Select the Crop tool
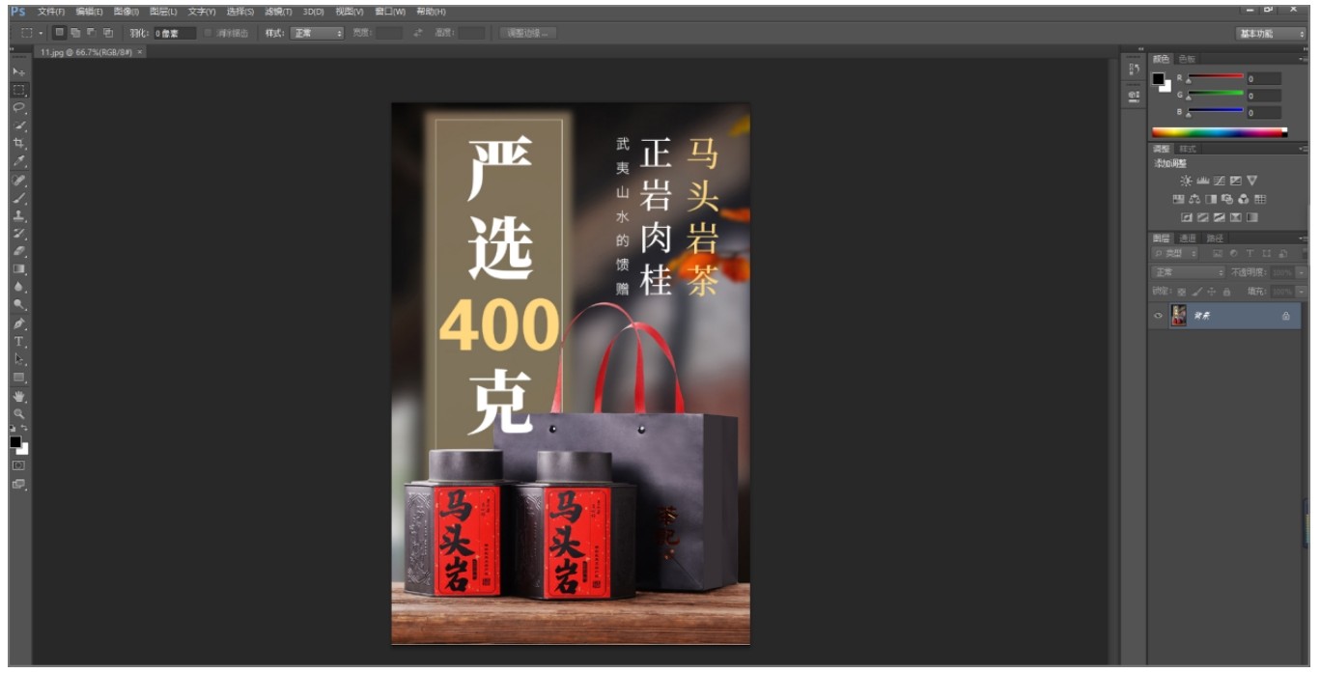1321x673 pixels. 19,144
